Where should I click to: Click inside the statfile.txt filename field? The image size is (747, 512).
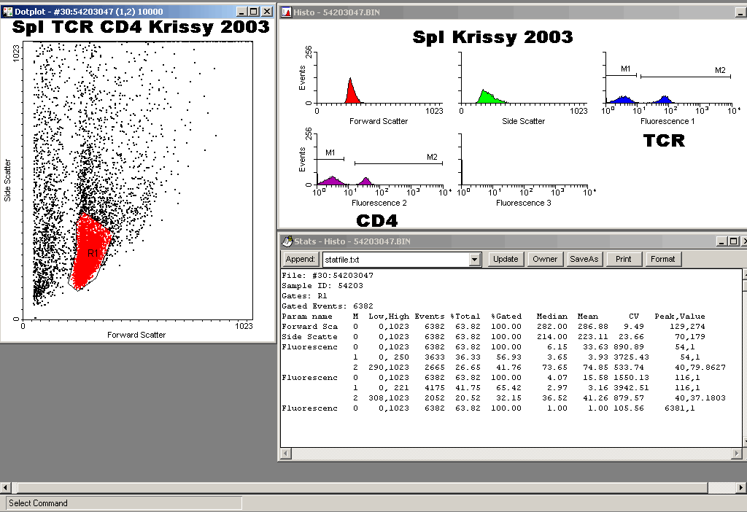[x=394, y=260]
